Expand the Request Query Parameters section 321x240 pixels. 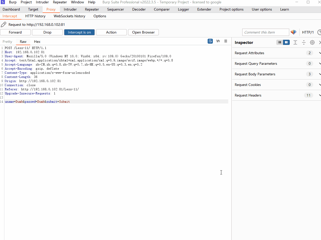click(x=277, y=63)
